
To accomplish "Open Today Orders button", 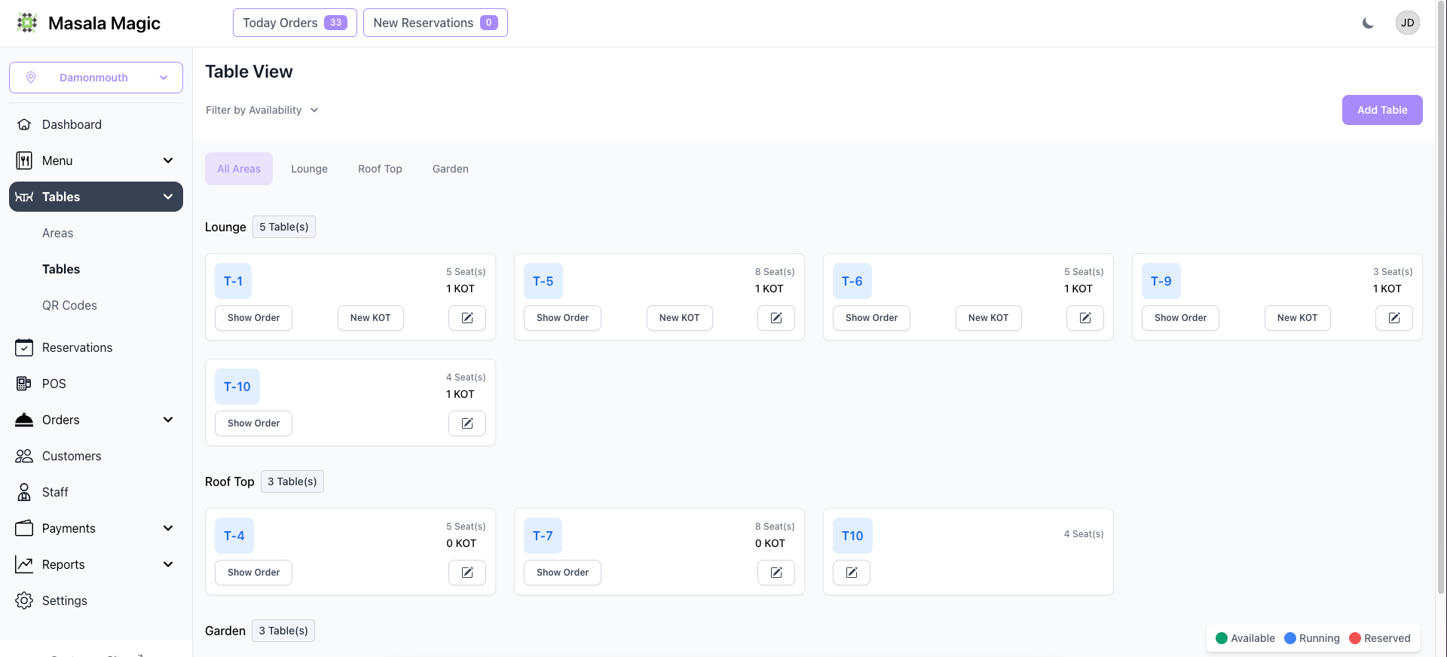I will [295, 23].
